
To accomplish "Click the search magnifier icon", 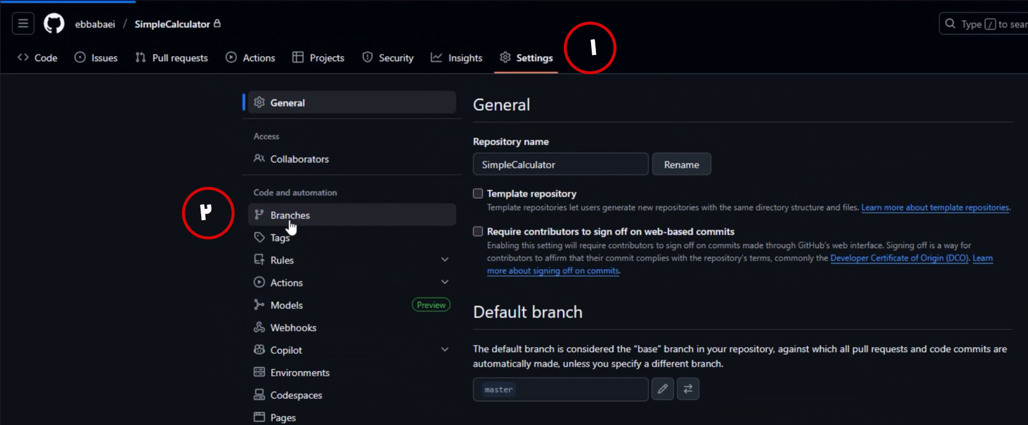I will tap(950, 24).
